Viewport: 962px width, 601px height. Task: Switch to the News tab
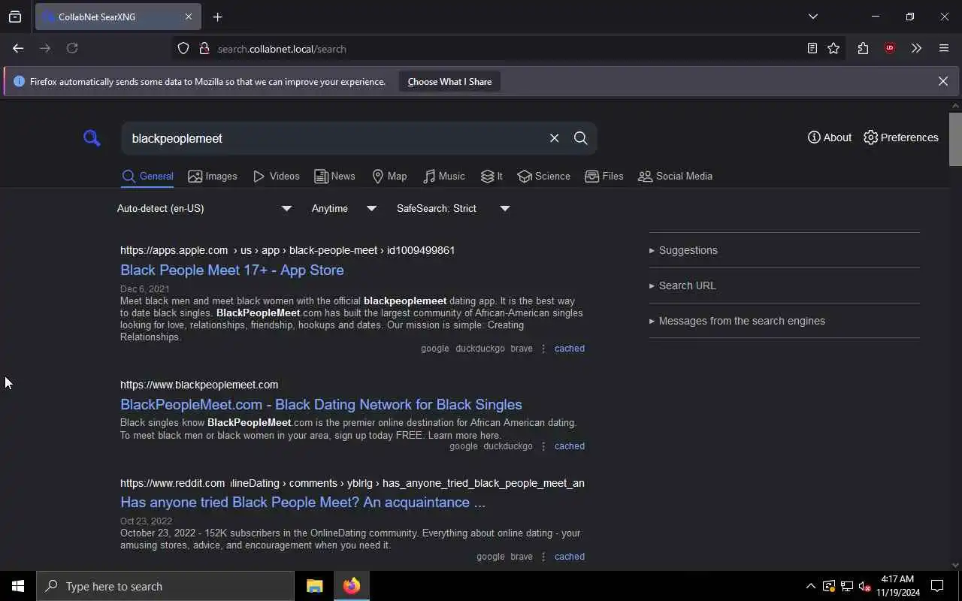334,177
